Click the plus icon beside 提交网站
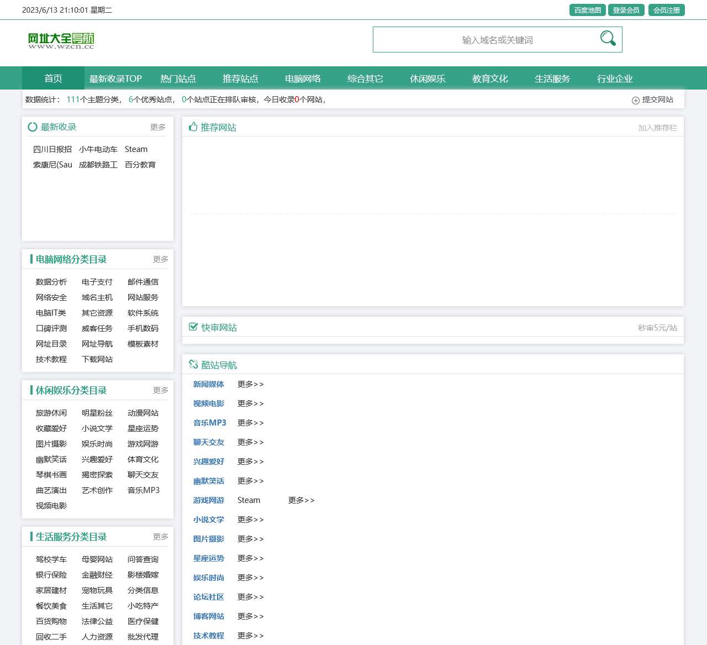 pos(635,100)
